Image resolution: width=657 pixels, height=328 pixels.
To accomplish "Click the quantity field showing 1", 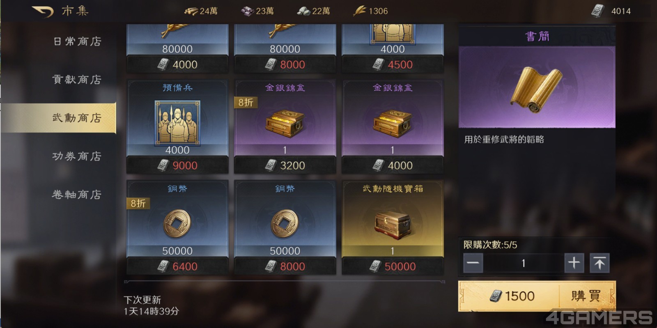I will (524, 263).
